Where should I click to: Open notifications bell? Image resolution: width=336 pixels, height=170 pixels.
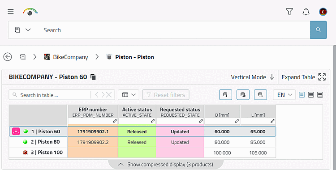pyautogui.click(x=306, y=12)
